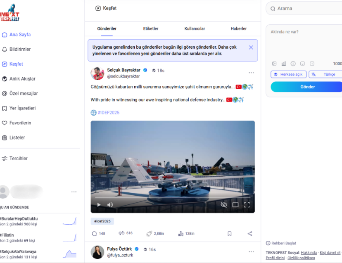
Task: Switch to the Etiketler tab
Action: point(151,28)
